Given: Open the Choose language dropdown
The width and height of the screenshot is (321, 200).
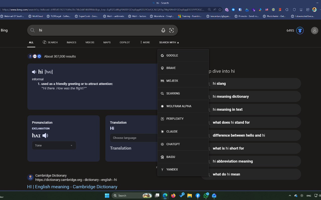Looking at the screenshot, I should click(x=134, y=138).
